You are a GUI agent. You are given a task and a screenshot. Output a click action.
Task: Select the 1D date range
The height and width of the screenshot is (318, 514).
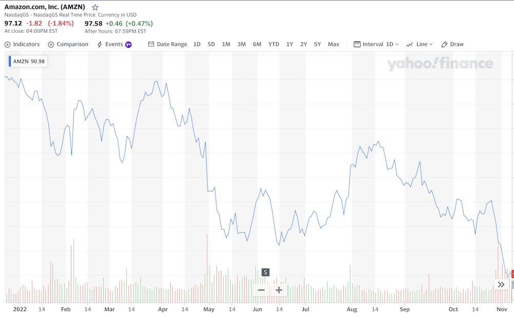coord(197,44)
